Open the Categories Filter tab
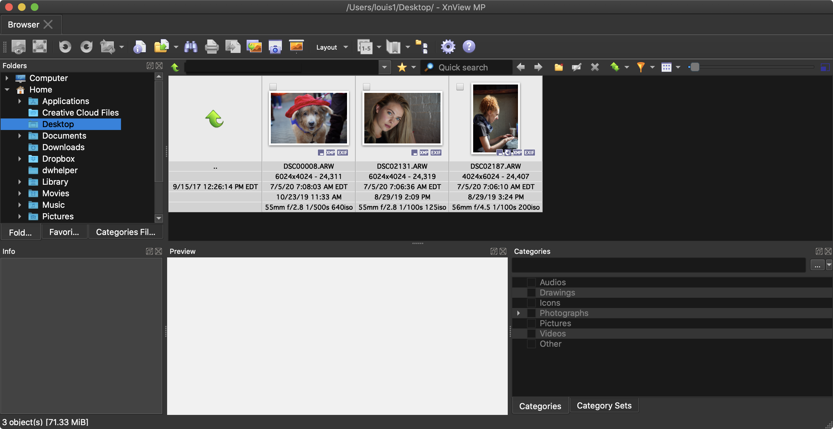 [125, 232]
